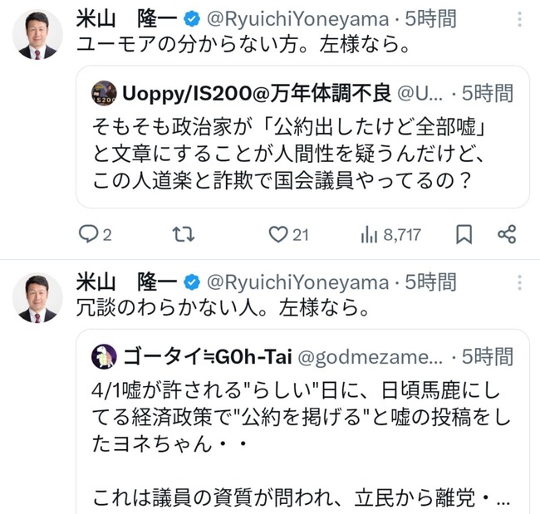Like the first tweet with the heart icon
The width and height of the screenshot is (540, 514).
(277, 235)
